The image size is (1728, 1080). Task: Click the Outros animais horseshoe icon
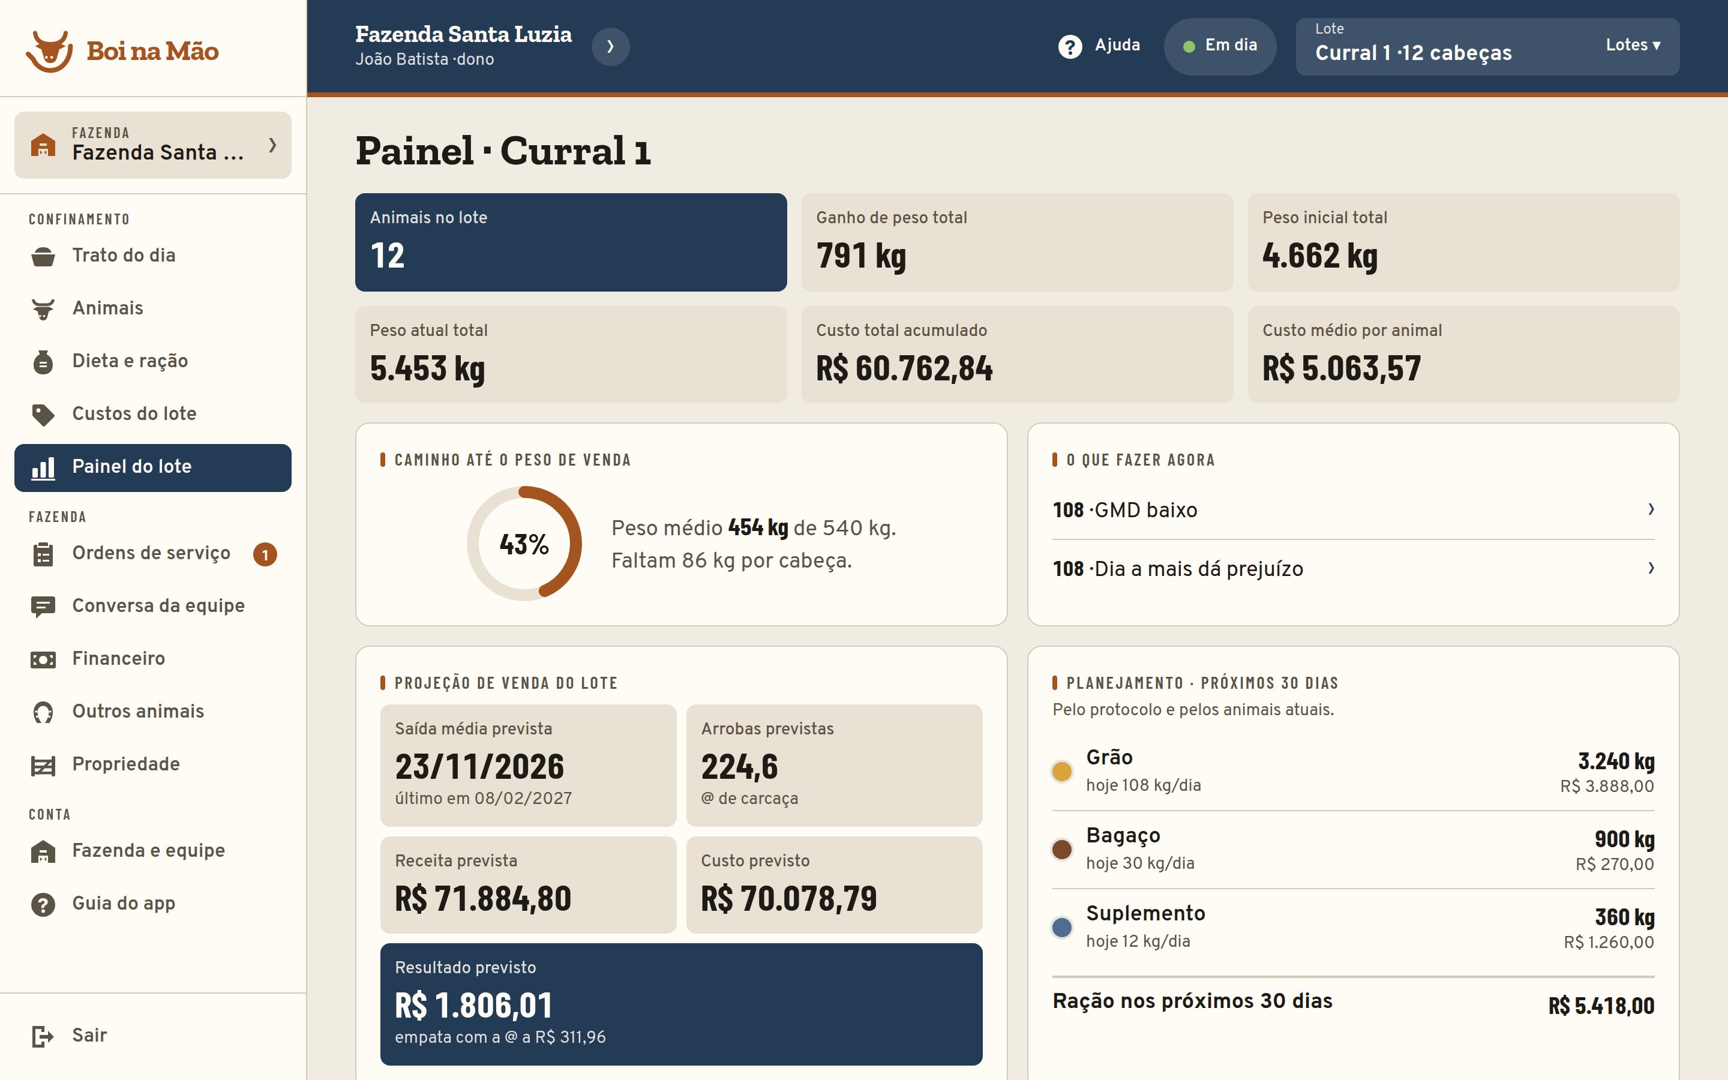(x=43, y=713)
